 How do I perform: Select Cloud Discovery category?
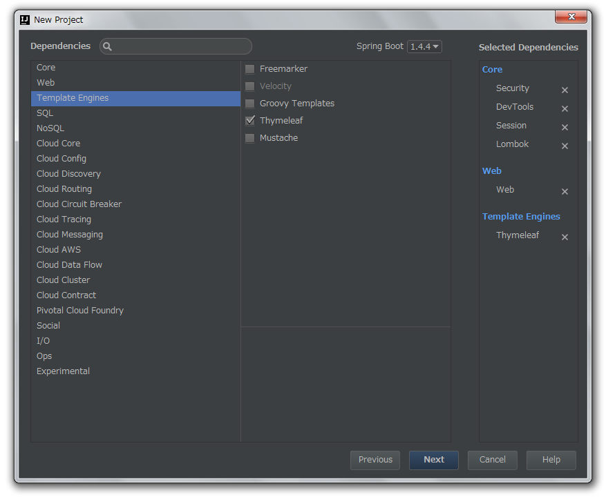click(x=135, y=174)
